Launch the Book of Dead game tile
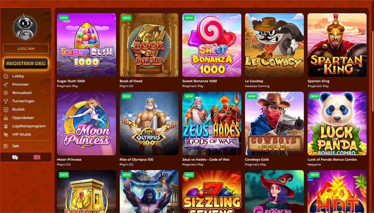The image size is (374, 213). tap(149, 45)
